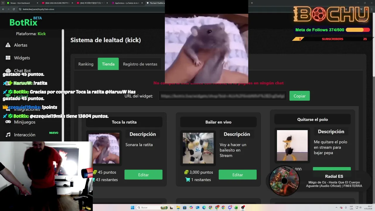Show hidden system tray icons chevron

tap(336, 207)
